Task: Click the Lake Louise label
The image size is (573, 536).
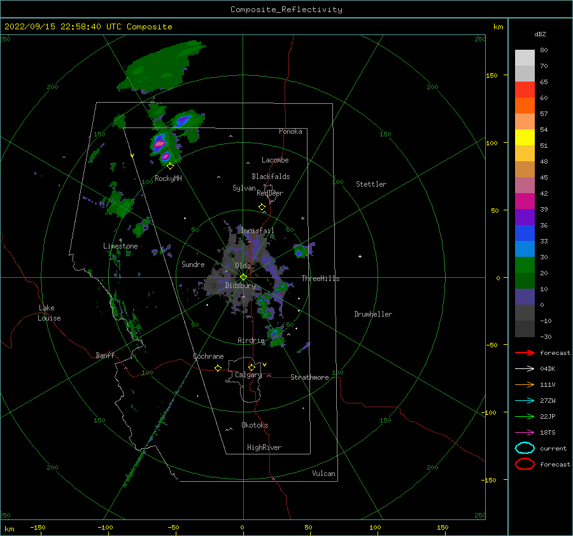Action: pos(49,313)
